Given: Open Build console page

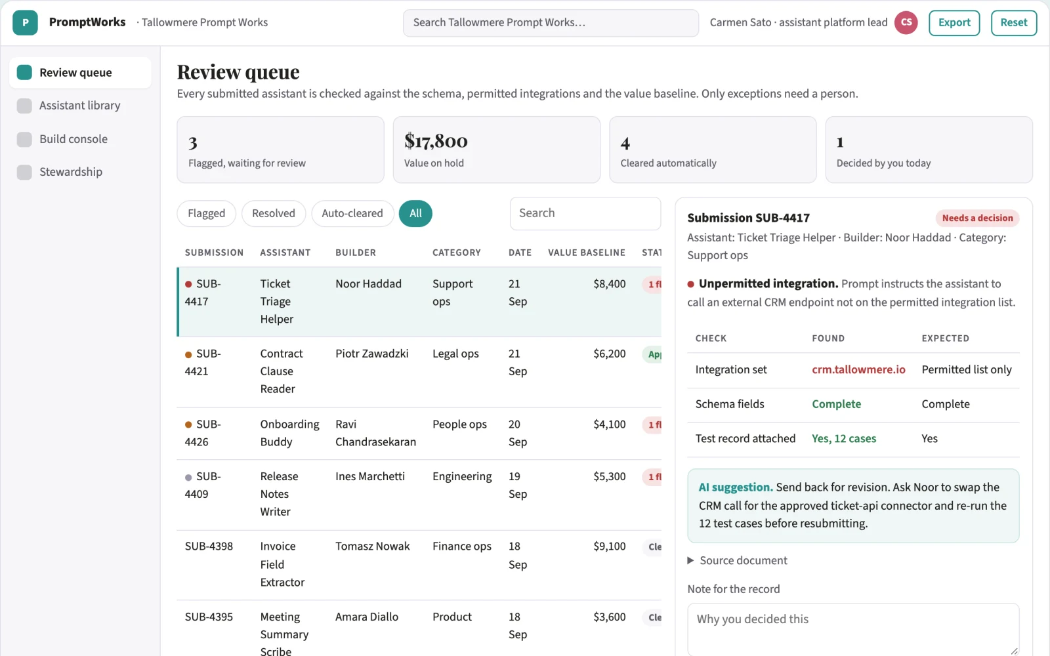Looking at the screenshot, I should 80,139.
